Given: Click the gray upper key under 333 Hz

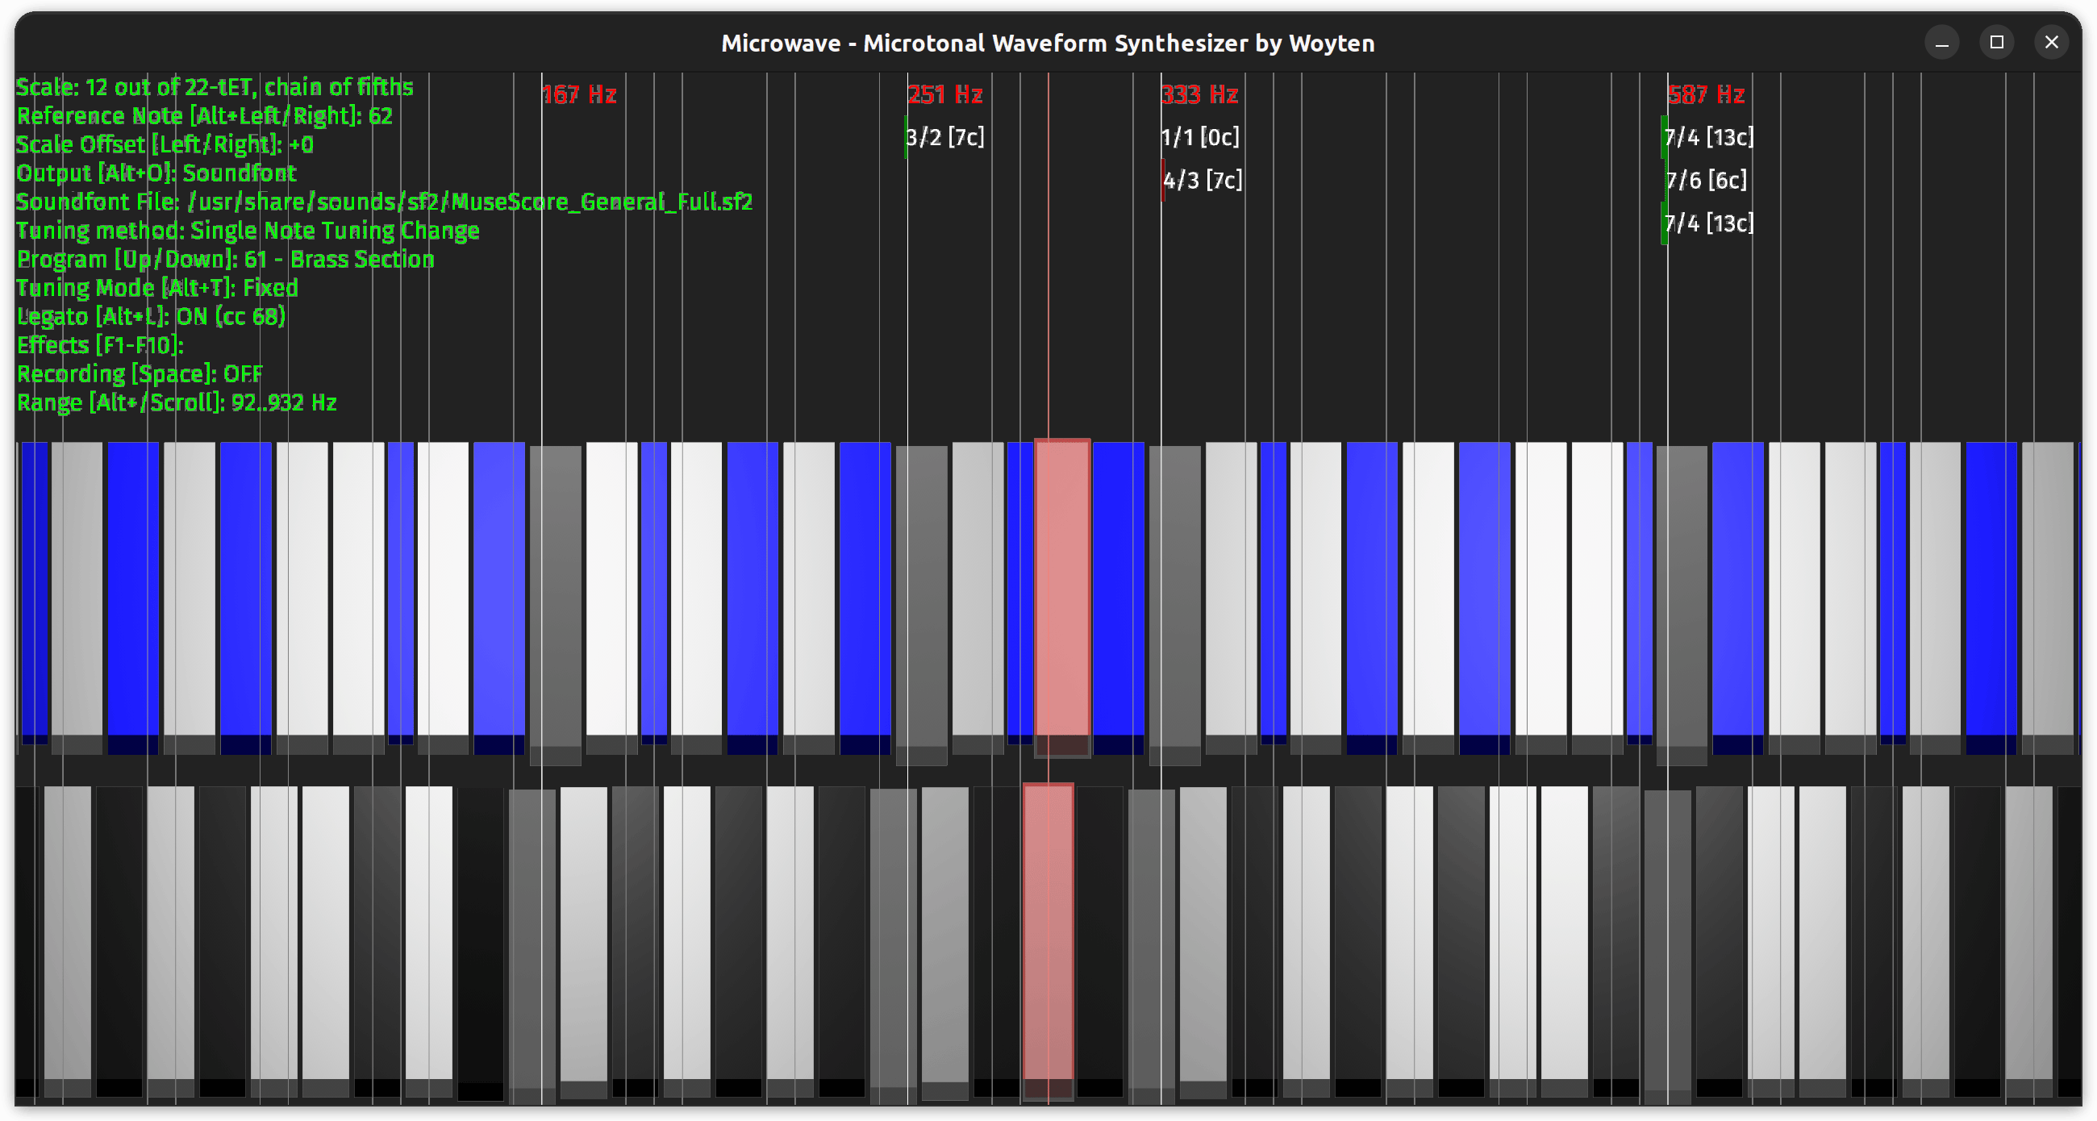Looking at the screenshot, I should (x=1174, y=605).
